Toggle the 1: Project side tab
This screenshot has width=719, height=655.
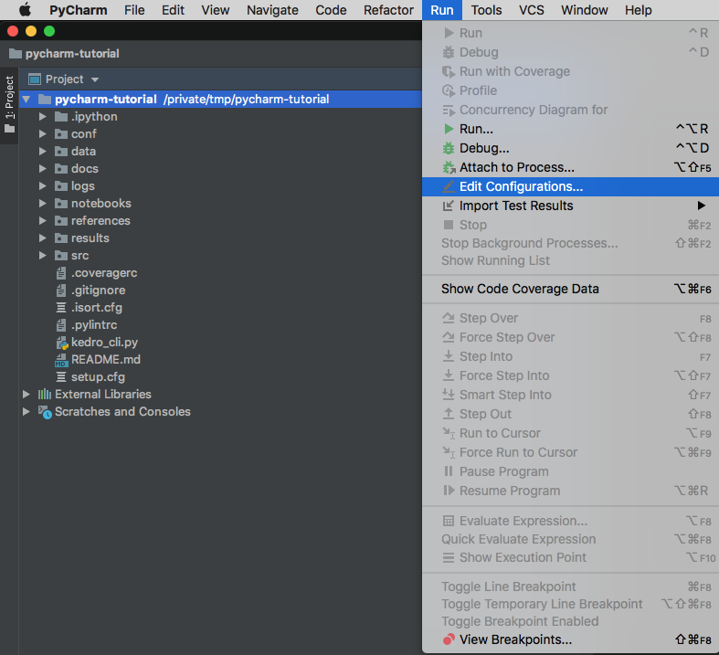coord(10,105)
